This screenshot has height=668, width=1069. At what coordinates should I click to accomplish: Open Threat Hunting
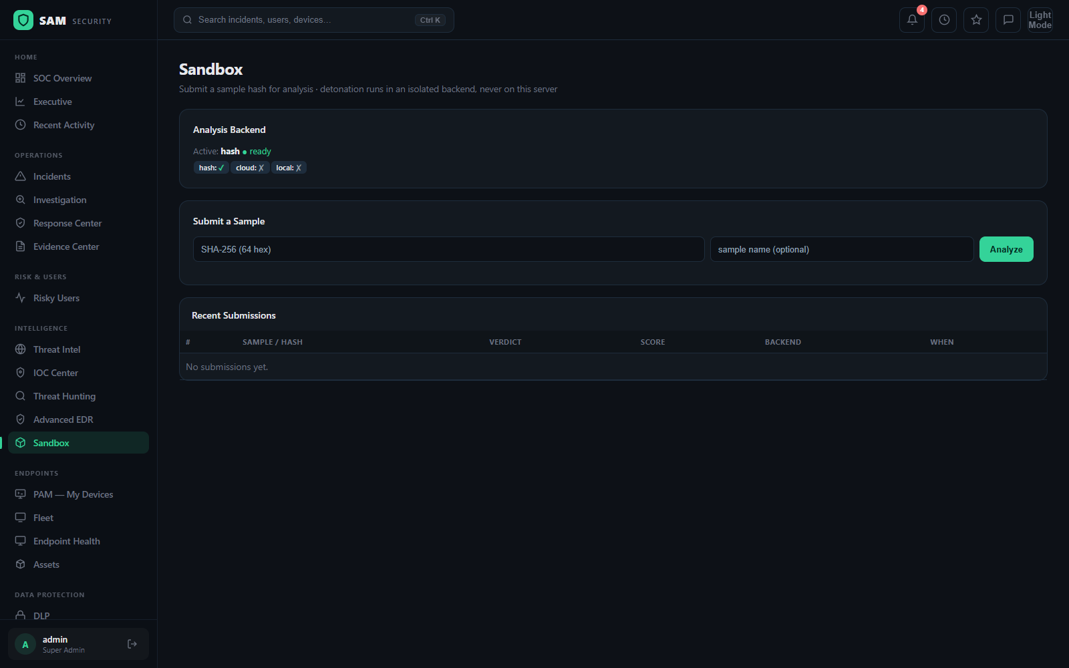(x=78, y=396)
